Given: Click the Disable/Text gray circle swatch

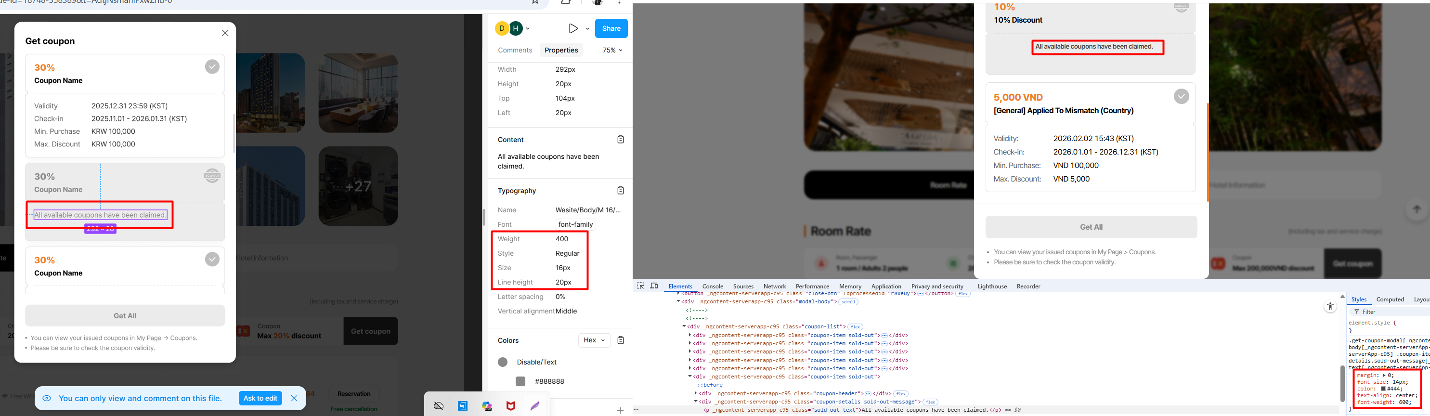Looking at the screenshot, I should click(x=503, y=362).
